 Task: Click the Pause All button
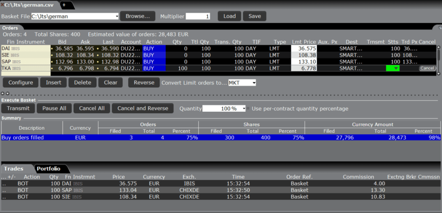click(x=54, y=109)
